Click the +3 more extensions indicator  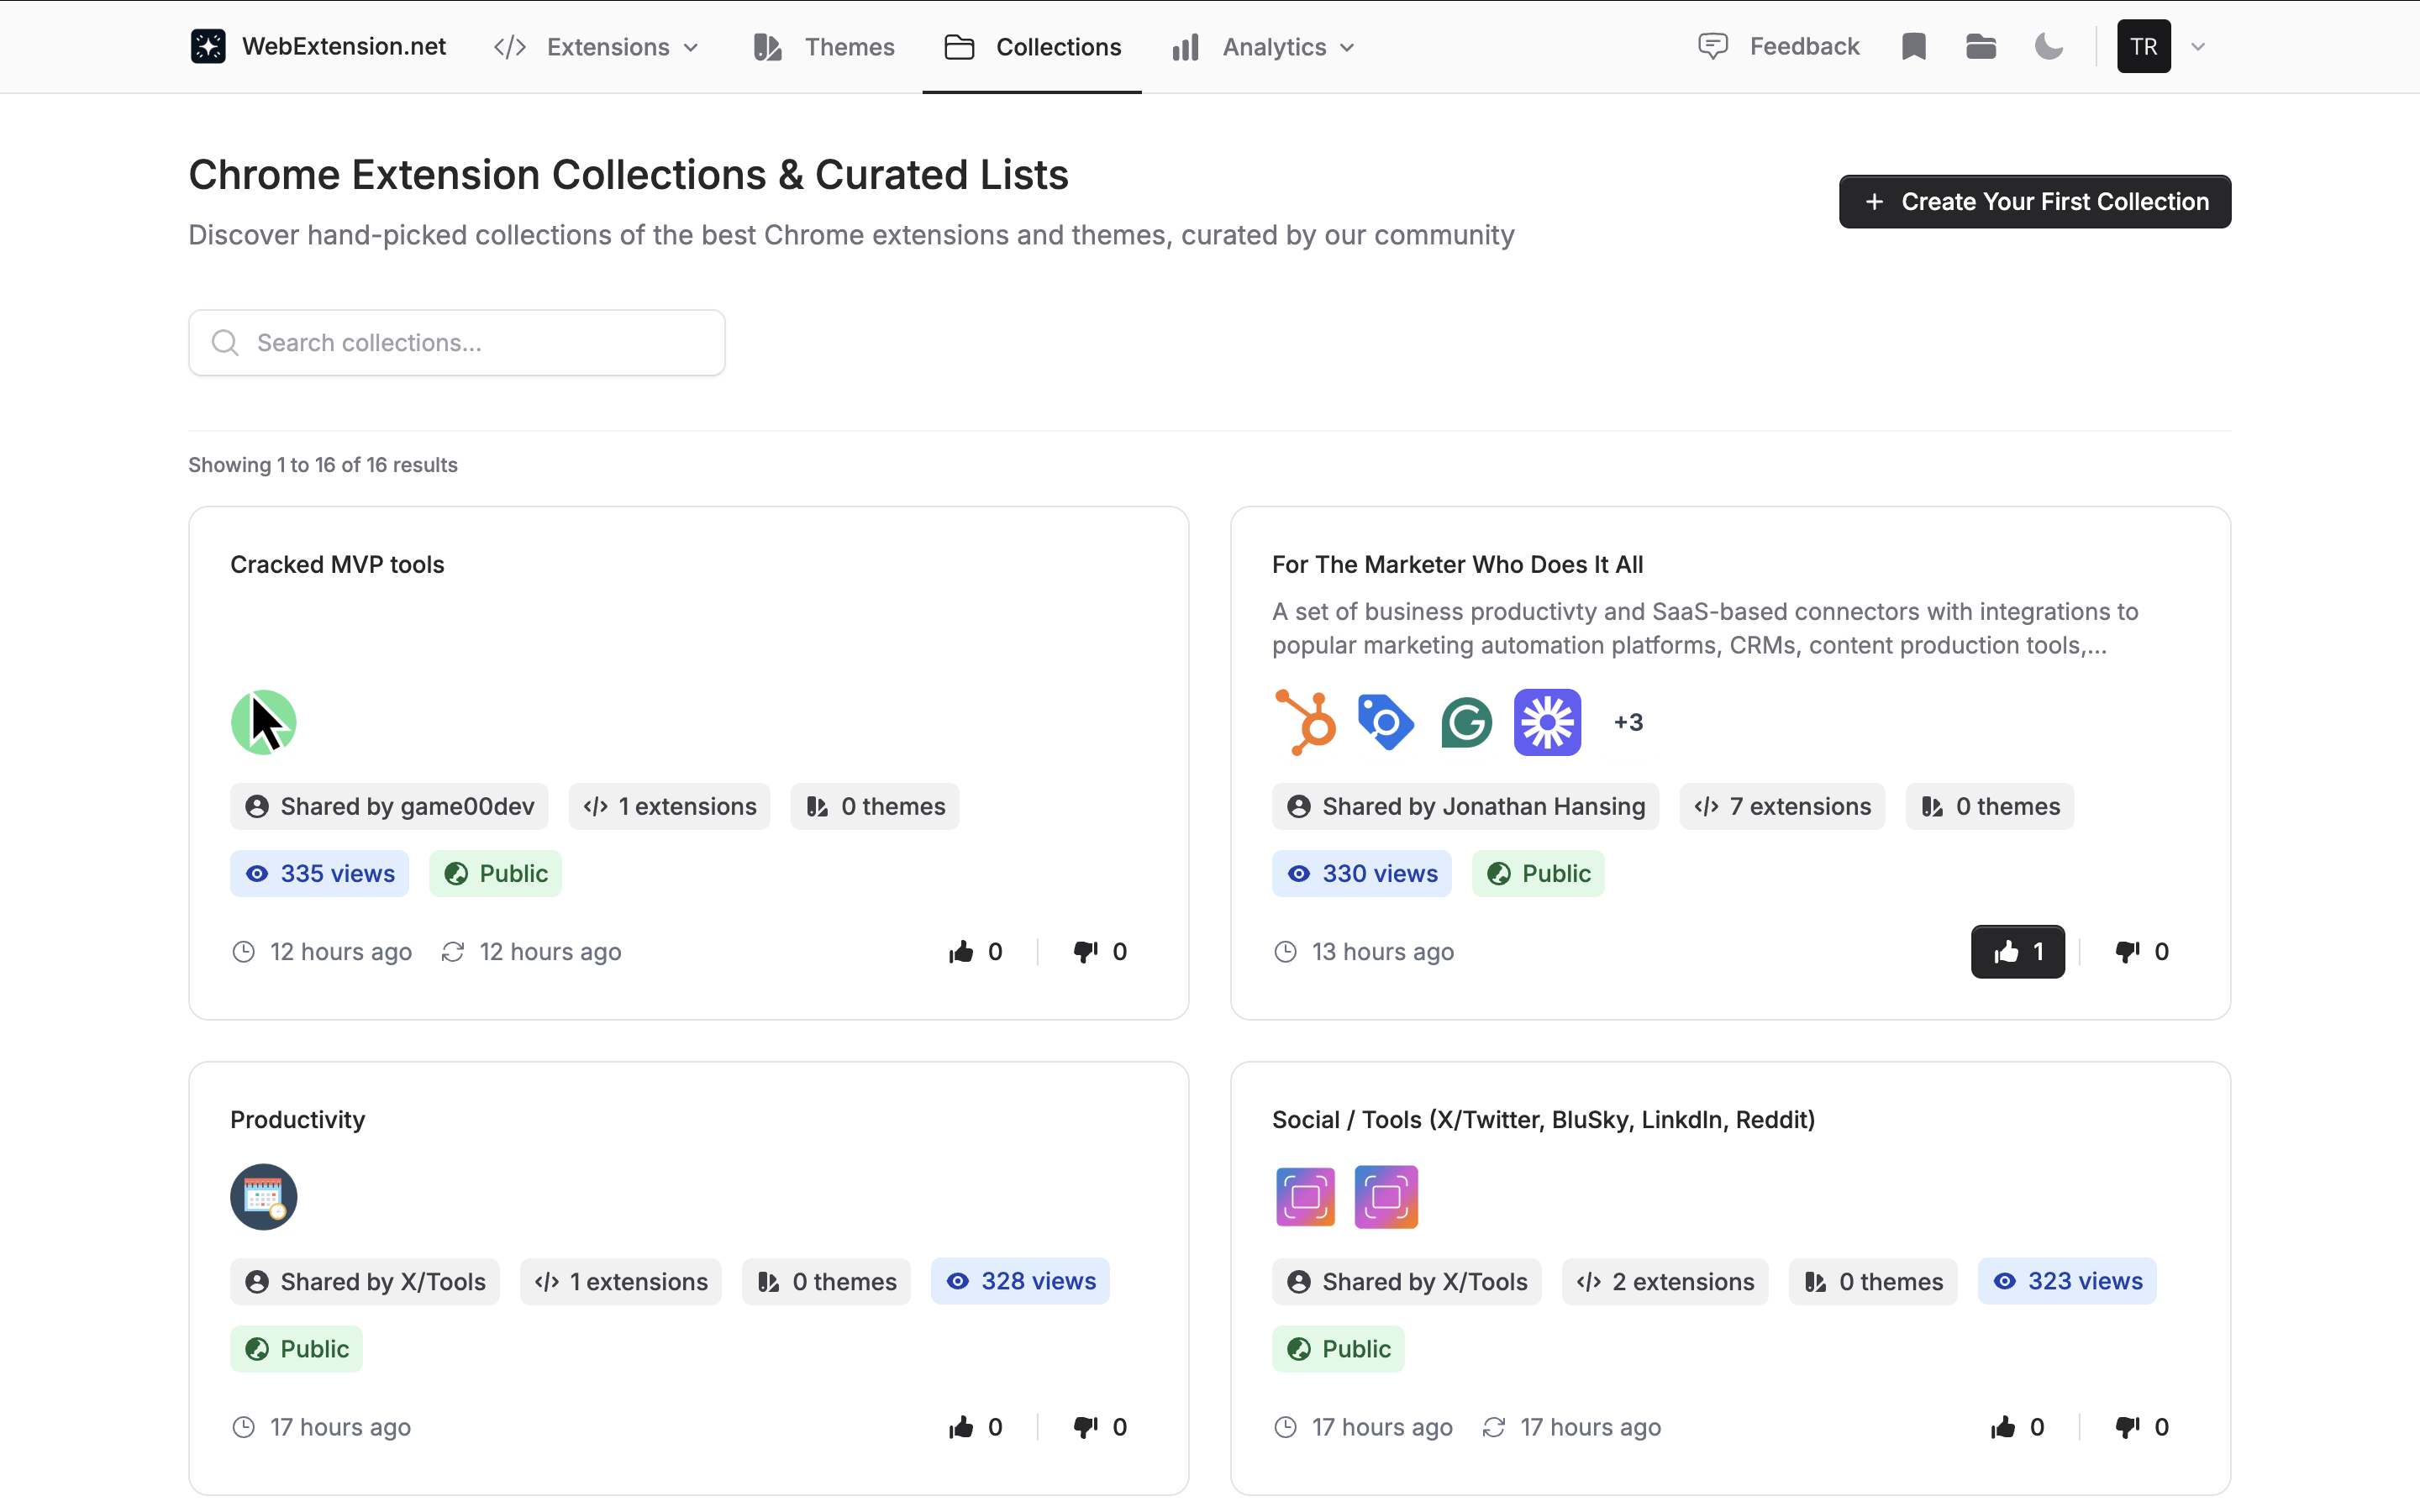1628,721
